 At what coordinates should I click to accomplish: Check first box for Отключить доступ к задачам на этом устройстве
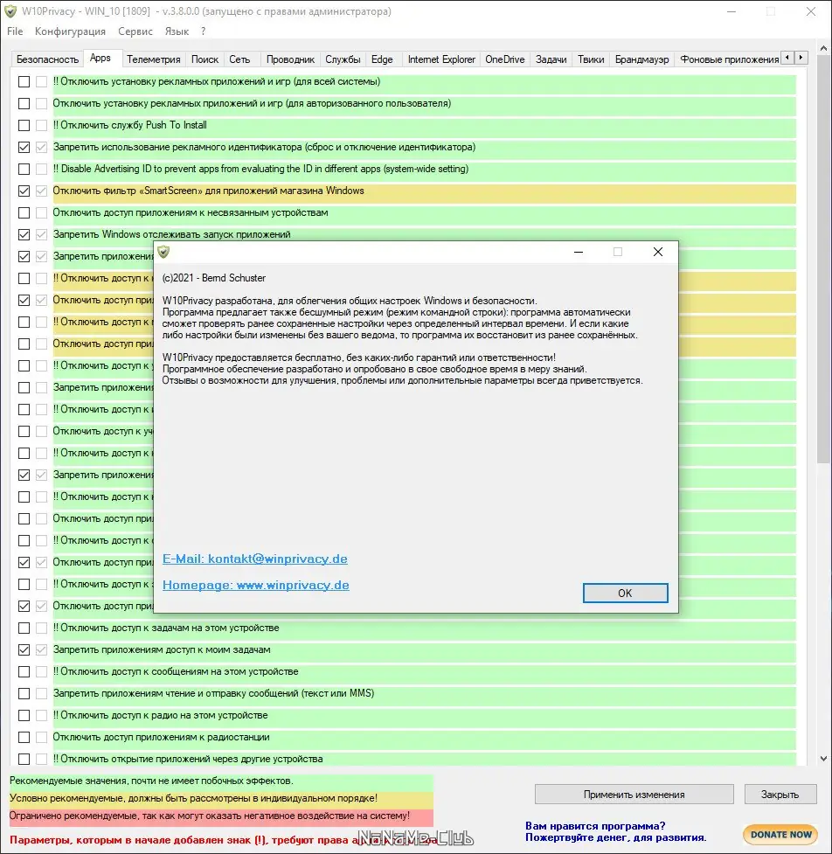24,628
